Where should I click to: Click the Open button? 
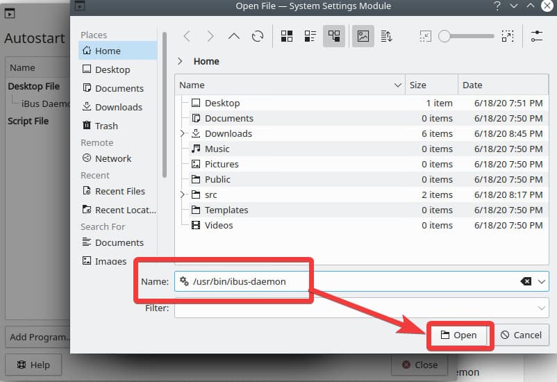tap(459, 335)
